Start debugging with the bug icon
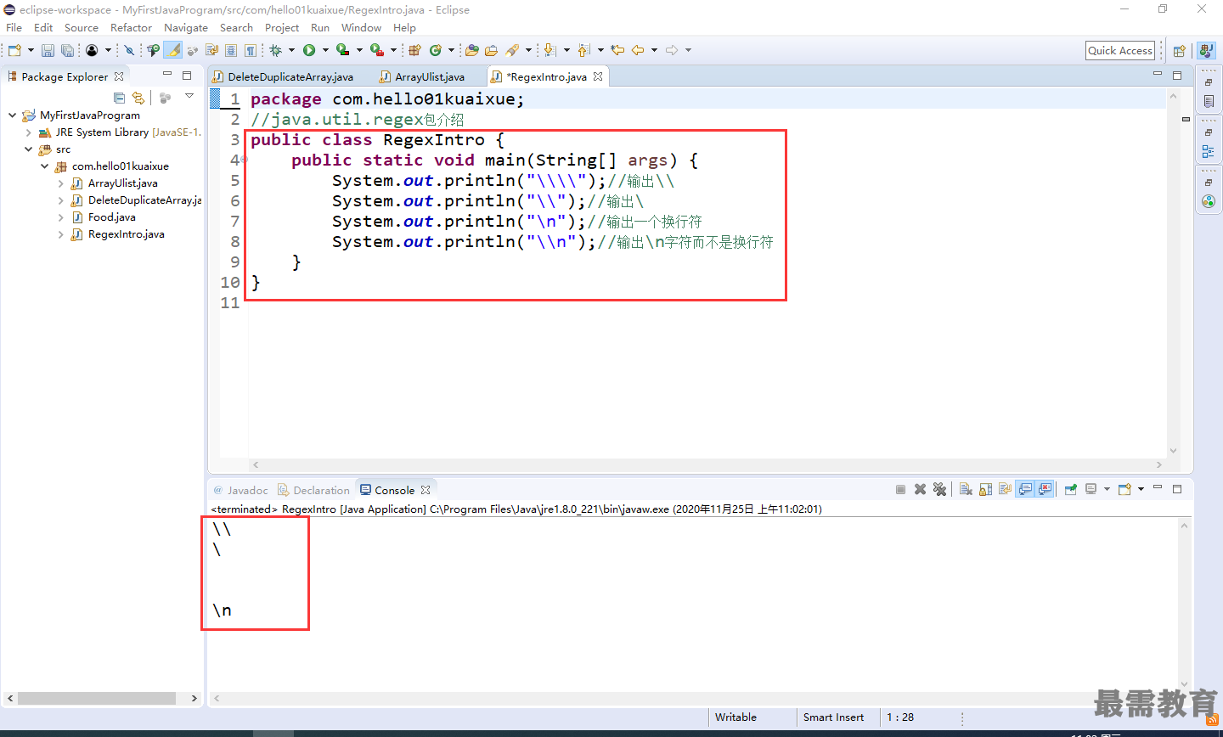Screen dimensions: 1223x737 pos(275,50)
